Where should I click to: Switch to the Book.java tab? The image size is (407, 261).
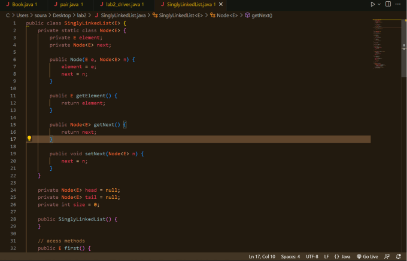23,4
